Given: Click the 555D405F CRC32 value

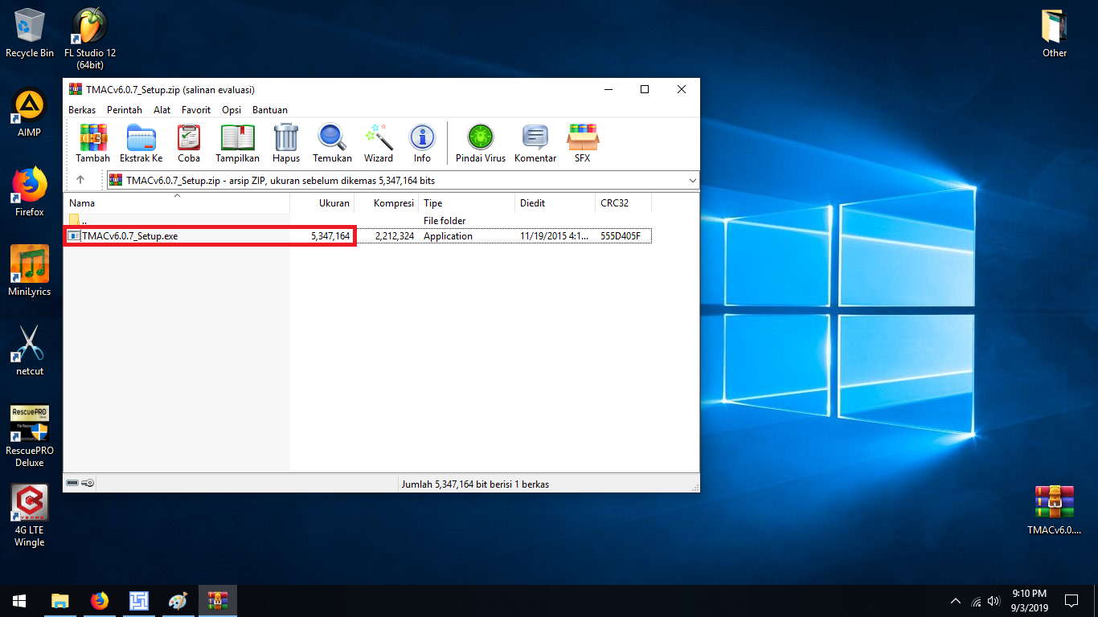Looking at the screenshot, I should tap(621, 236).
